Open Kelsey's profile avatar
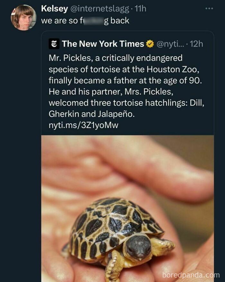Screen dimensions: 225x282 pyautogui.click(x=24, y=17)
